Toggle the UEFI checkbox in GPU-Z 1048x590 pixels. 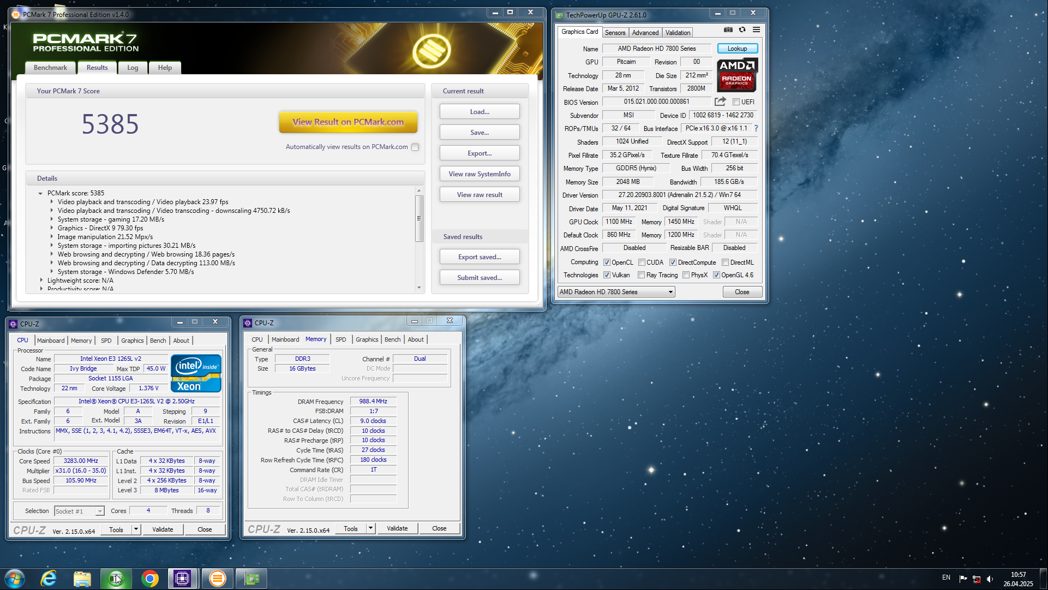point(736,102)
